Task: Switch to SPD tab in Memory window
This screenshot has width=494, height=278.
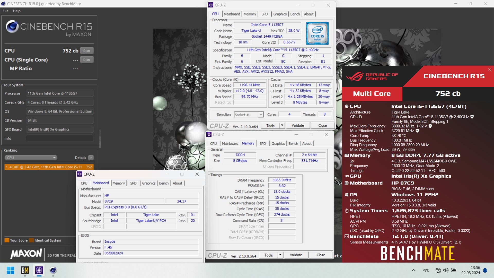Action: pos(263,144)
